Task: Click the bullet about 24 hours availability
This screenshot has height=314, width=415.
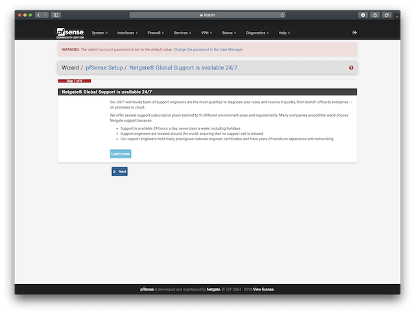Action: (180, 128)
